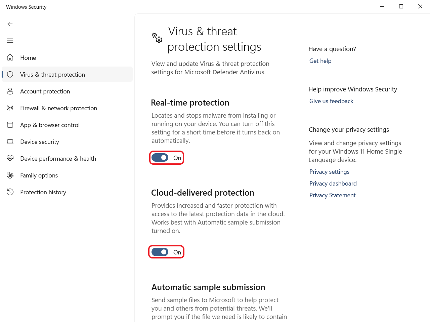Click the App & browser control window icon
This screenshot has width=430, height=322.
[x=10, y=125]
